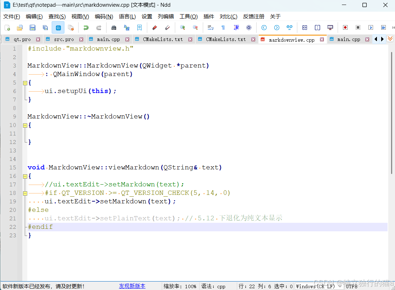
Task: Click the circular target toolbar icon
Action: click(249, 28)
